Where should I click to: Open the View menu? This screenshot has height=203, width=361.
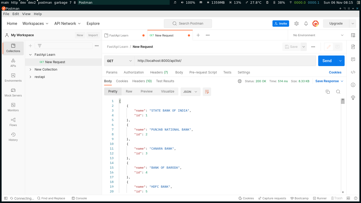26,14
